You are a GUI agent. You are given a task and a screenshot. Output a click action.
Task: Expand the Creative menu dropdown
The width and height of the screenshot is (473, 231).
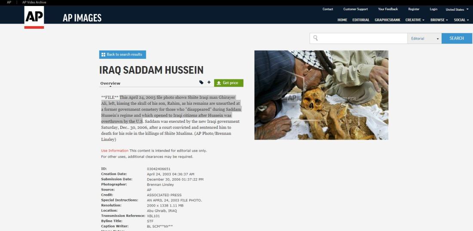[x=415, y=20]
